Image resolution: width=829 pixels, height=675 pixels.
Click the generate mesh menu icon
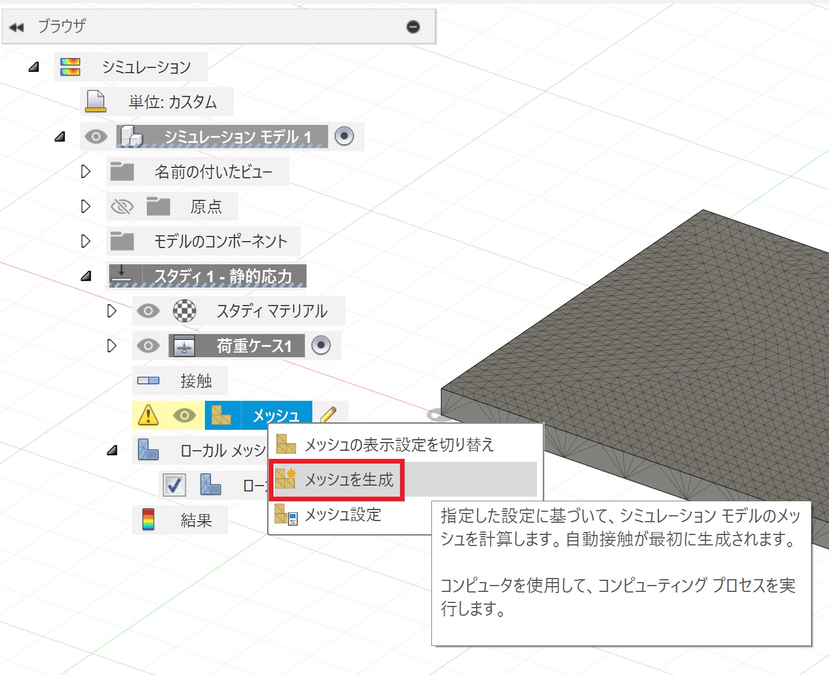(x=286, y=479)
